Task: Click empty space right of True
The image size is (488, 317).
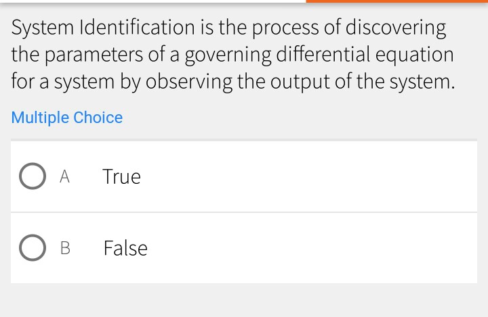Action: pos(305,176)
